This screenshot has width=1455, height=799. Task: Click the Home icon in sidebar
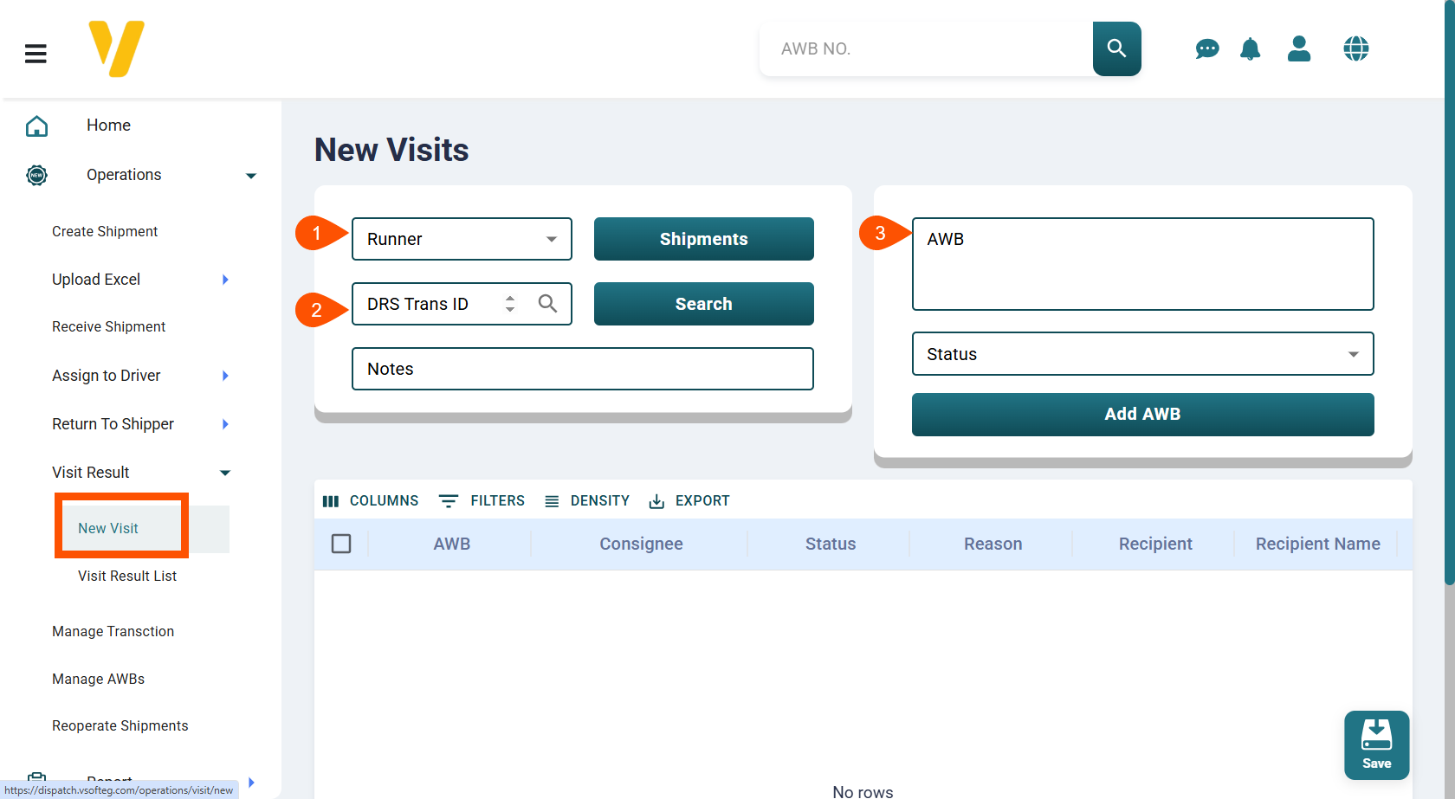(x=36, y=126)
